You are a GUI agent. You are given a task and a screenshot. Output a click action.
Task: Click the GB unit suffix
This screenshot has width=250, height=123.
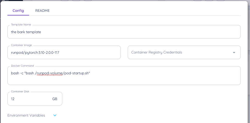tap(55, 99)
